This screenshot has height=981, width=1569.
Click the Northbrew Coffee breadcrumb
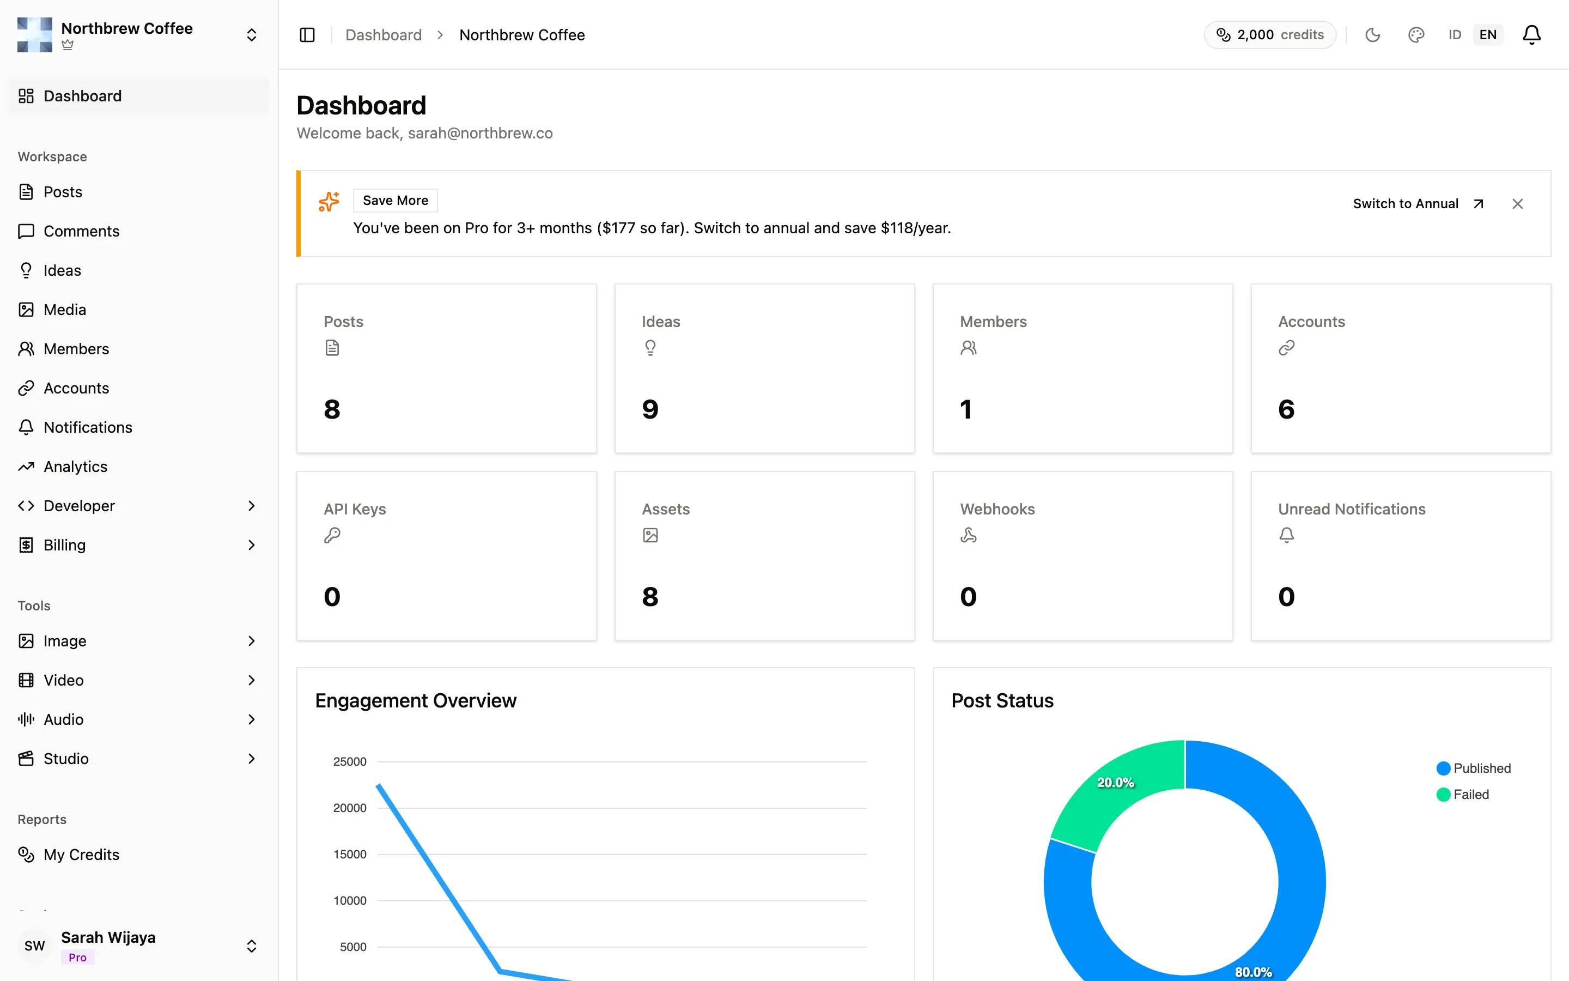(522, 35)
